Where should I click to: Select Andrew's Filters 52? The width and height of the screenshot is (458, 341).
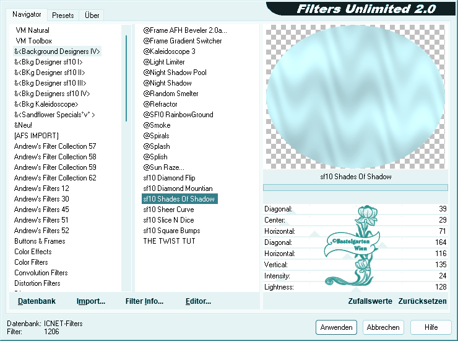click(x=41, y=231)
